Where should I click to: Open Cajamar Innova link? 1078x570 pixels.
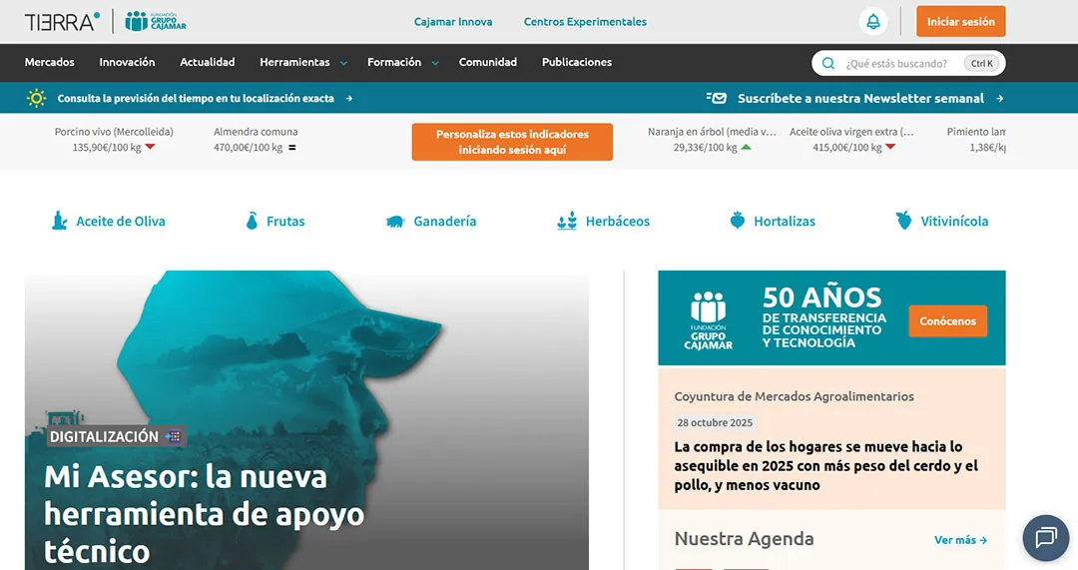(x=453, y=21)
